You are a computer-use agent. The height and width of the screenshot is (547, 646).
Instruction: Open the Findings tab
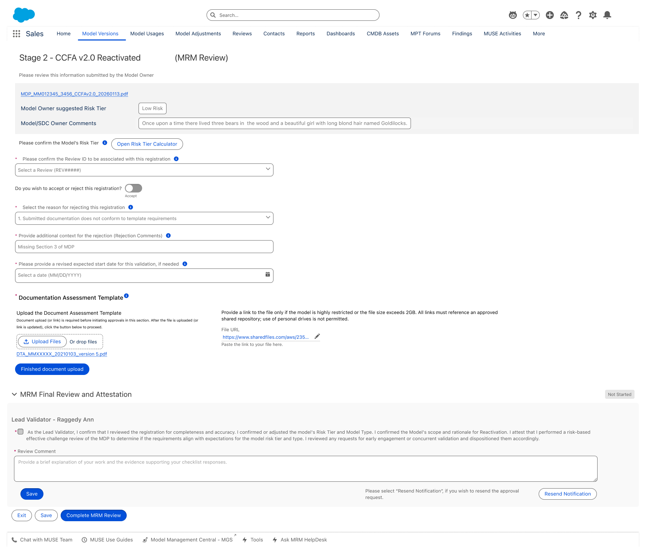pos(462,34)
